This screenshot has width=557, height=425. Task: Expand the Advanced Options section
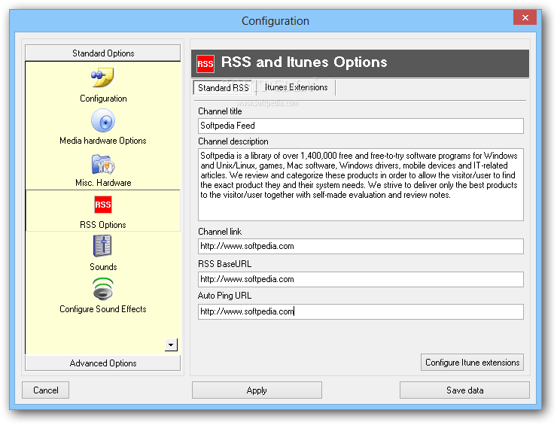[x=103, y=363]
